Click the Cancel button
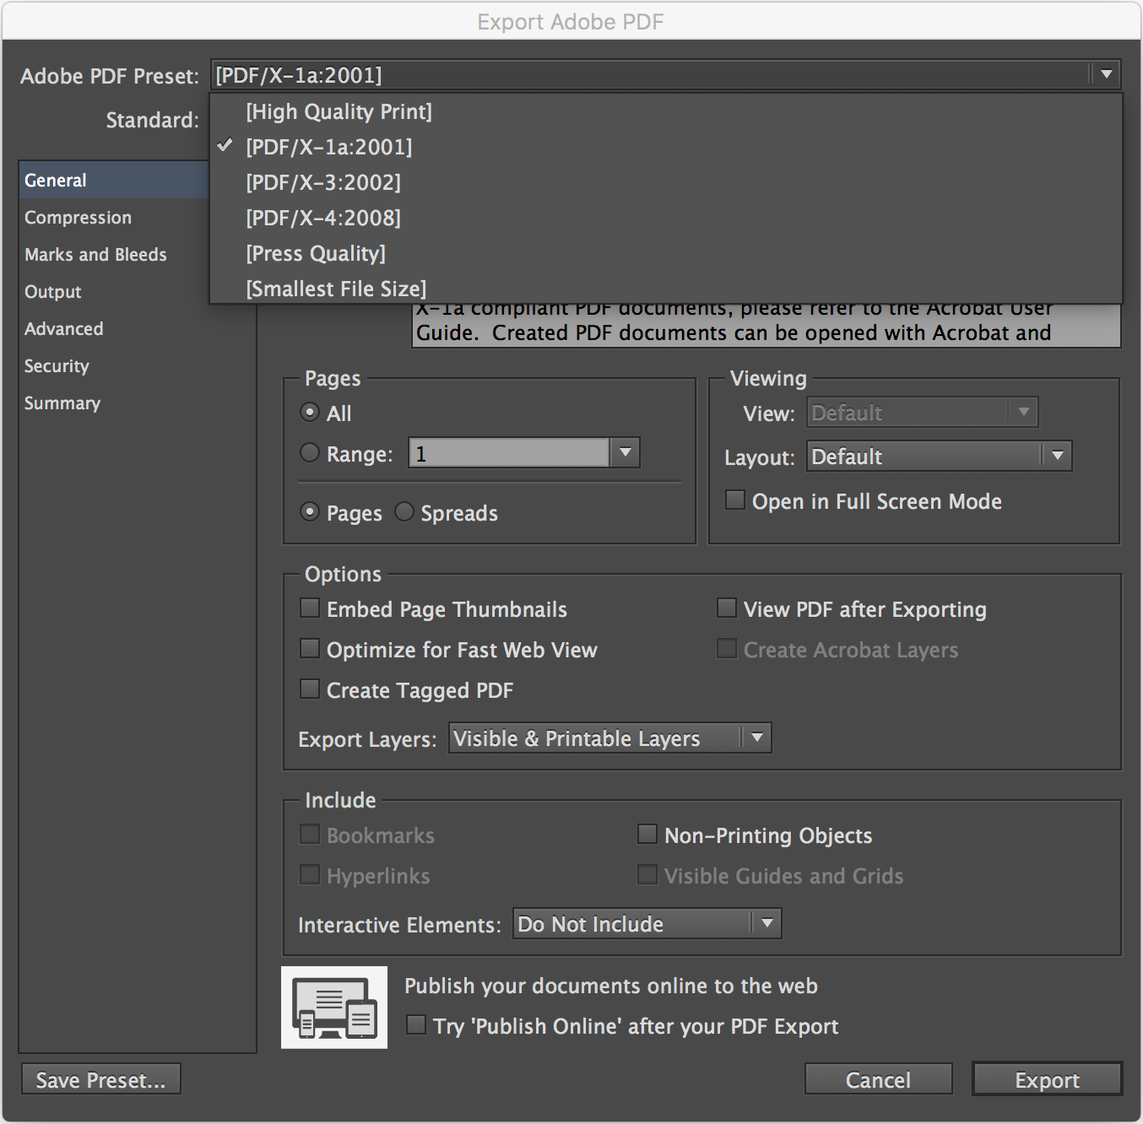The width and height of the screenshot is (1143, 1124). (x=879, y=1079)
